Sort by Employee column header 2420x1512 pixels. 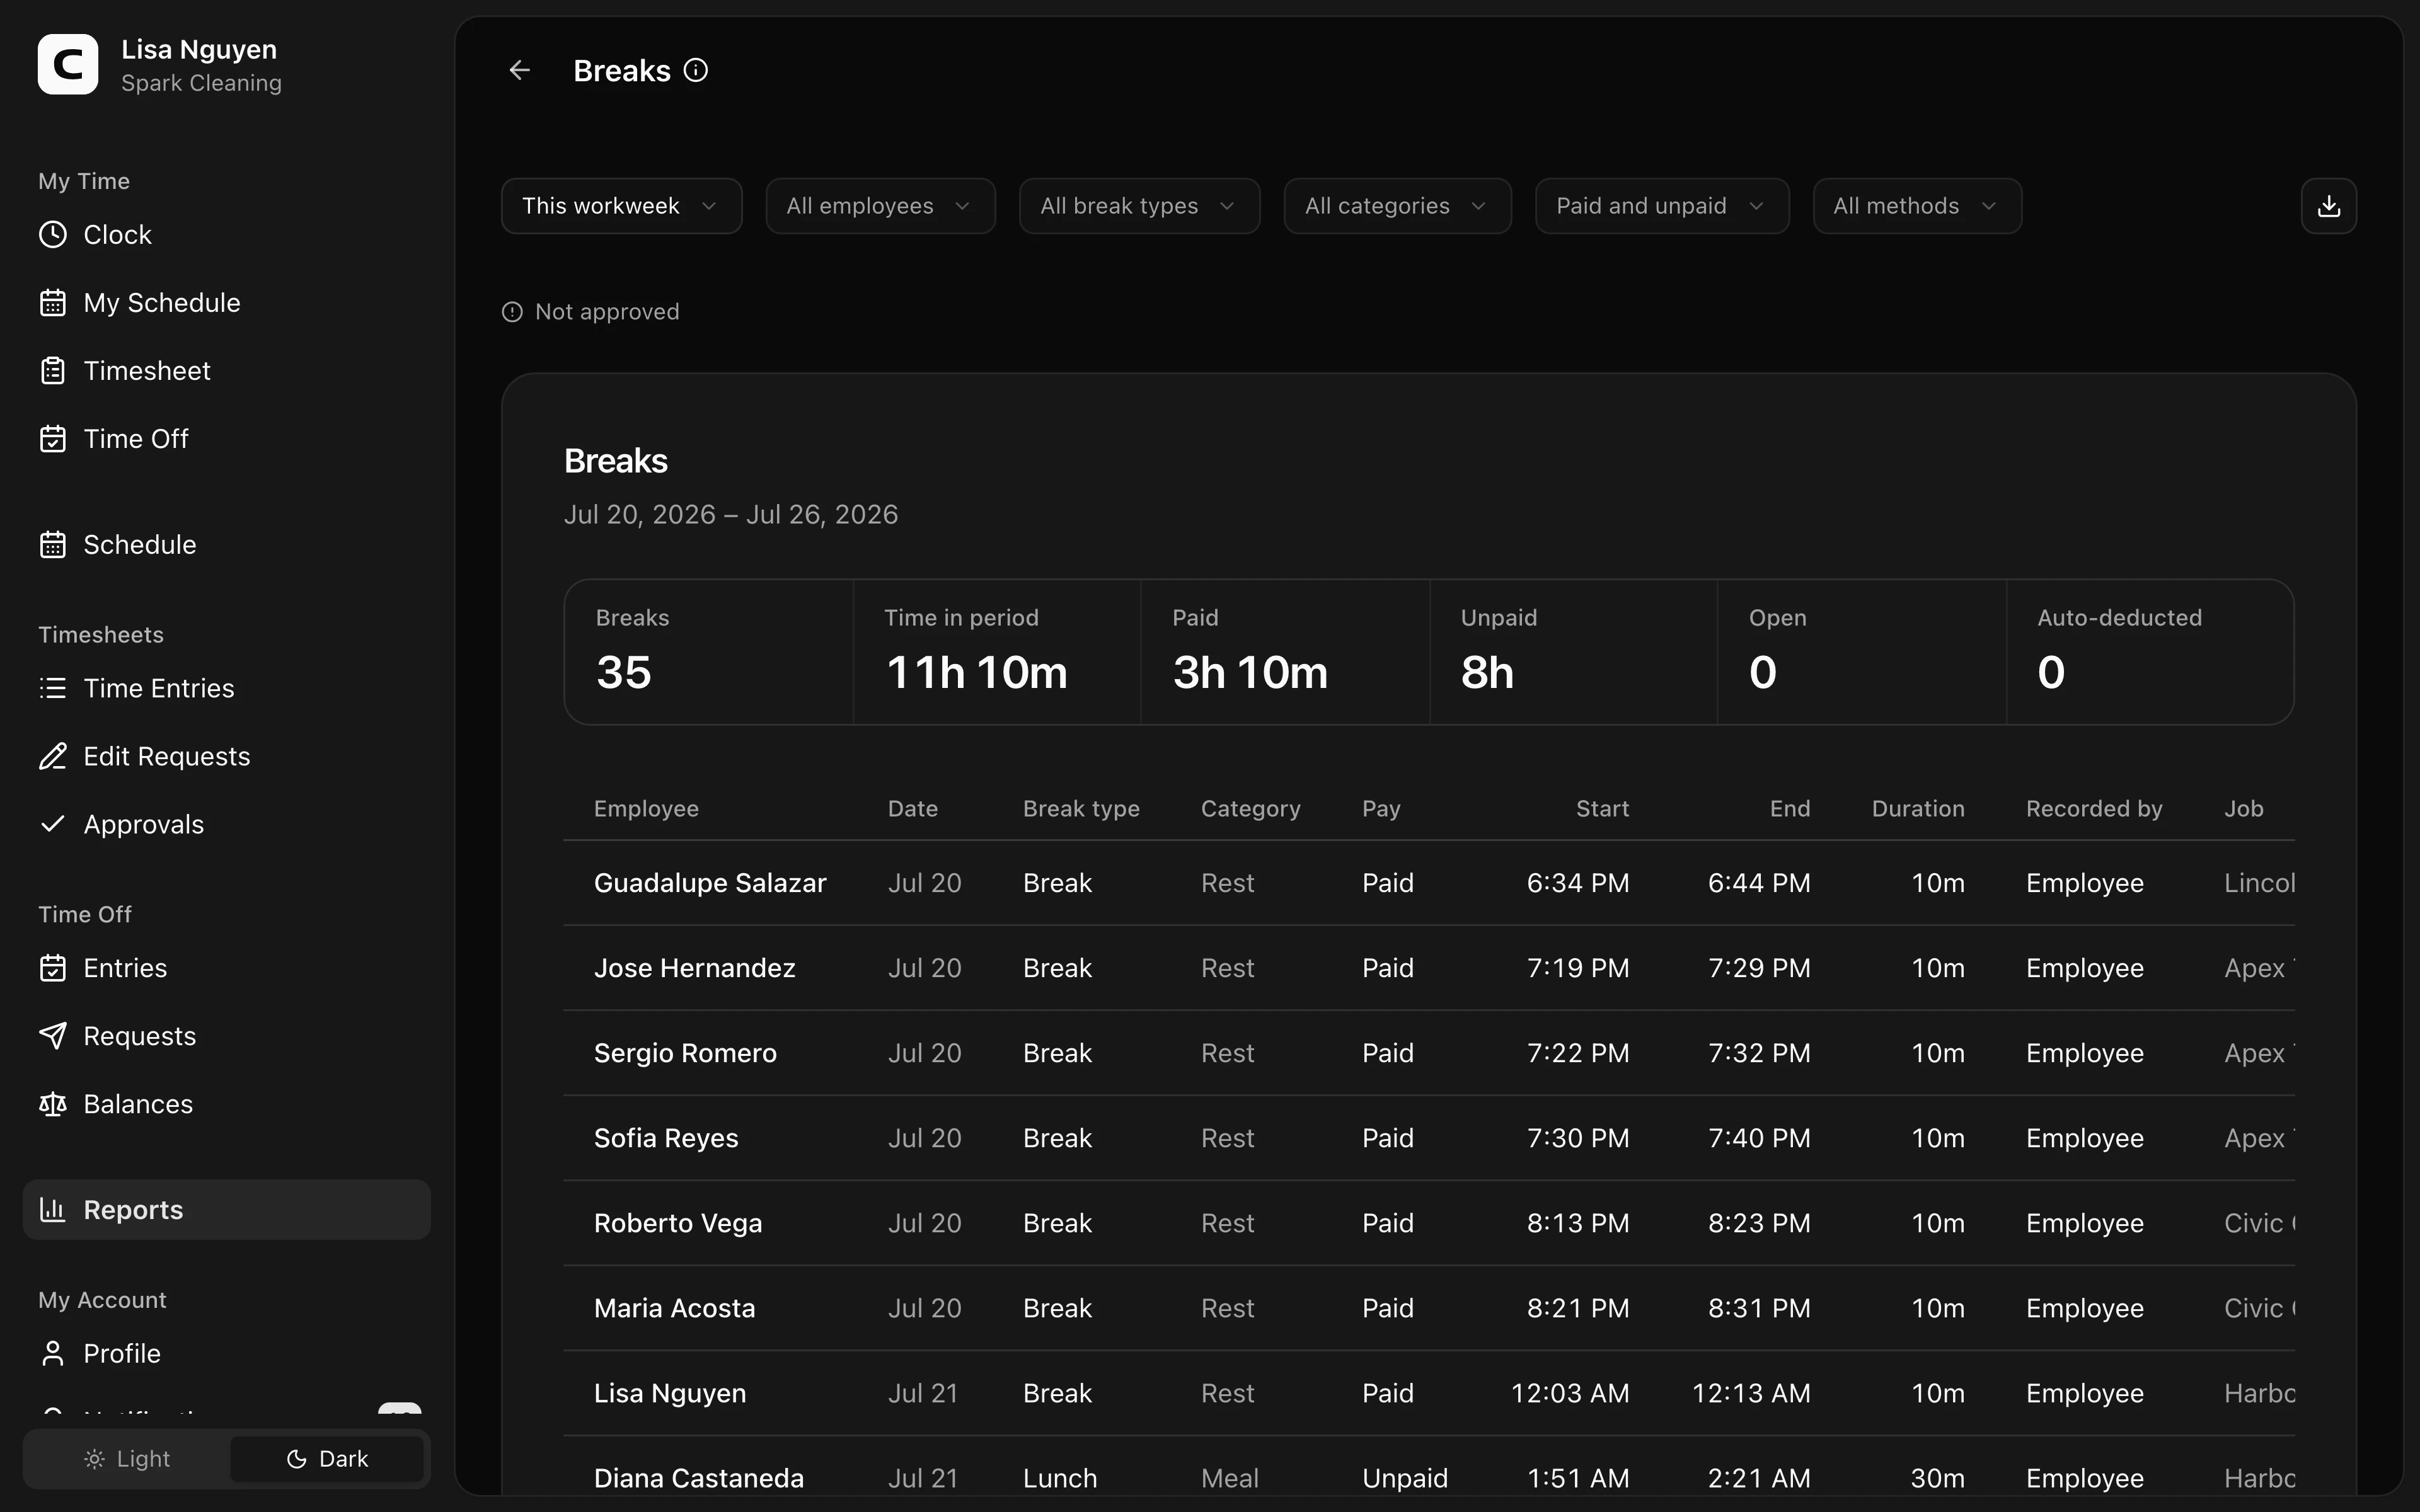point(646,809)
